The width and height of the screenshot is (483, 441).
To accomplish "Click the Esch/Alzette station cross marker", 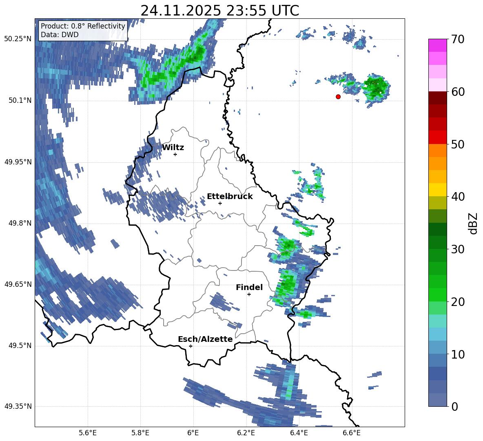I will pos(191,346).
